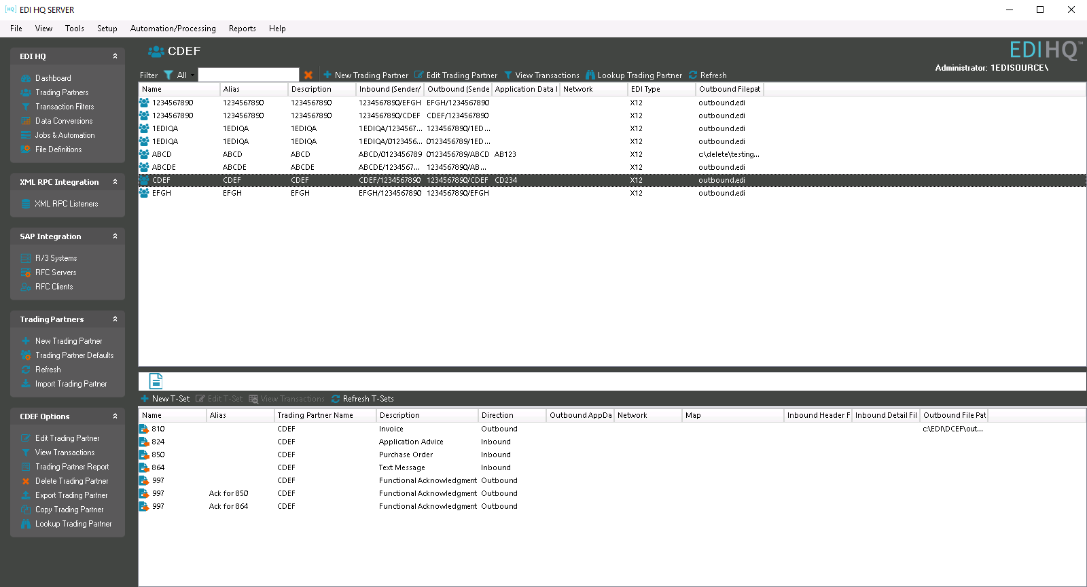The width and height of the screenshot is (1087, 587).
Task: Click Edit Trading Partner in the toolbar
Action: [456, 75]
